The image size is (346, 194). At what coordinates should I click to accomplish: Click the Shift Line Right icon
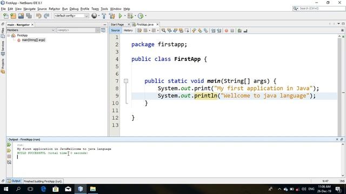219,31
